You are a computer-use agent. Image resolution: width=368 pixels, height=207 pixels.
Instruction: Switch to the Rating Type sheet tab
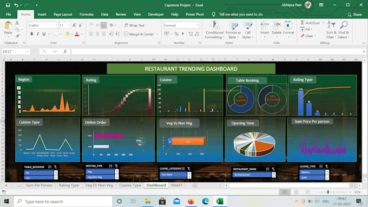[x=69, y=185]
